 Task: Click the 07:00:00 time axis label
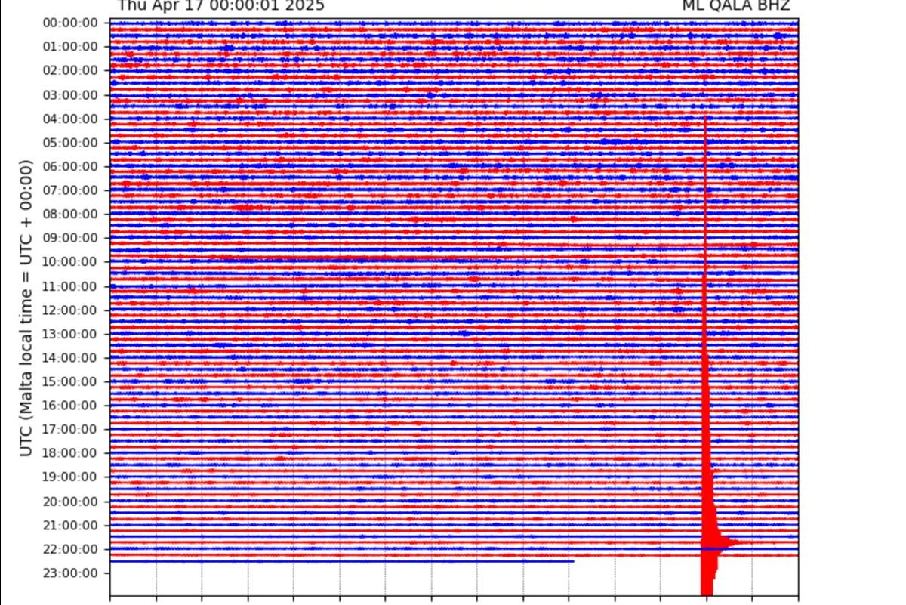(70, 190)
